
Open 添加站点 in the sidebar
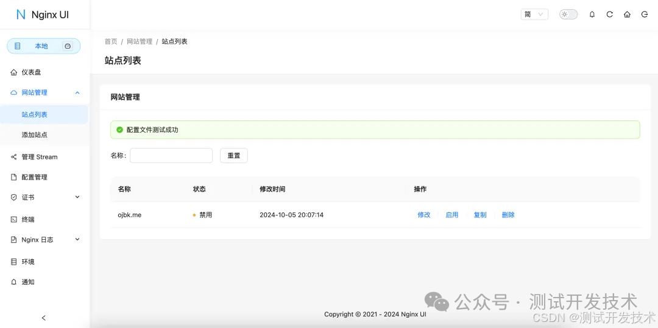click(35, 134)
